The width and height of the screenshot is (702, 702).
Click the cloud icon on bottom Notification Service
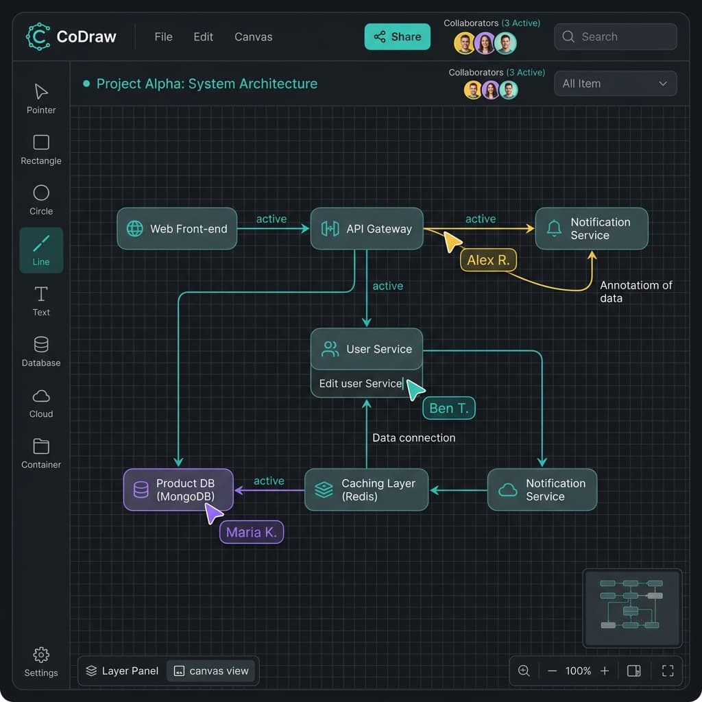tap(508, 489)
